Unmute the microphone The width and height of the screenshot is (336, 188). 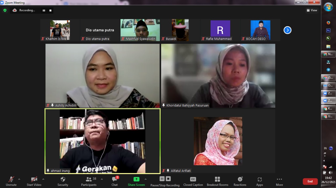tap(11, 181)
